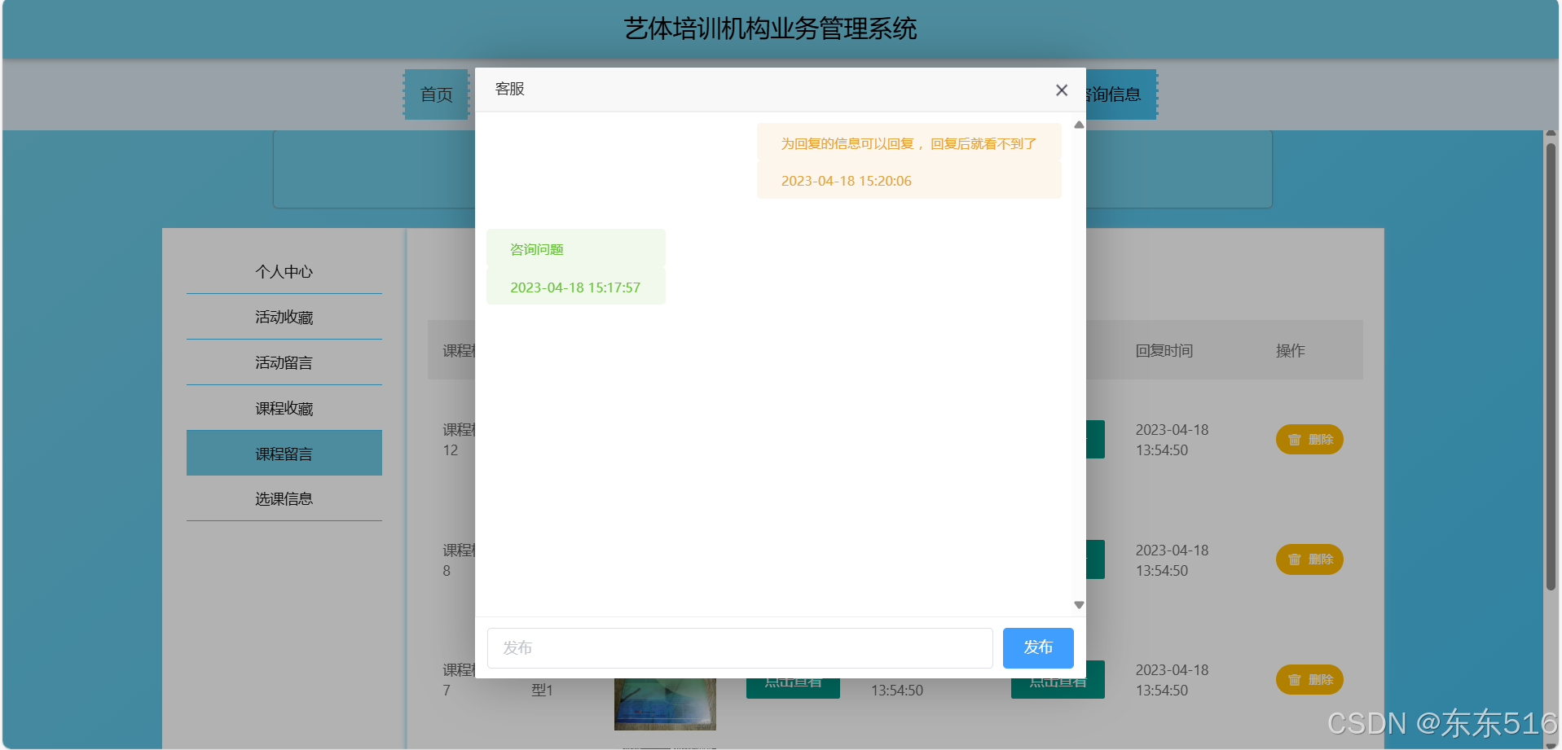The height and width of the screenshot is (750, 1562).
Task: Delete the first message row with trash icon
Action: (1309, 440)
